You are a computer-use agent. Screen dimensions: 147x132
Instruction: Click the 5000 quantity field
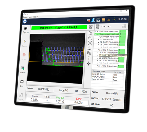tap(84, 92)
